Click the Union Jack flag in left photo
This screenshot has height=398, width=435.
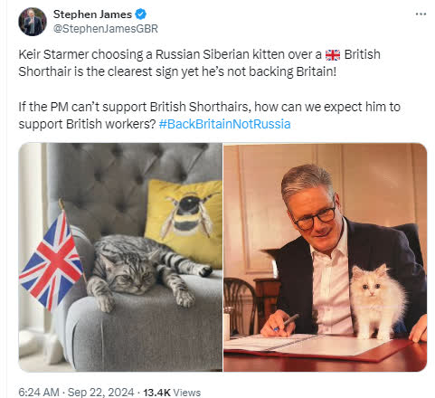(x=51, y=261)
